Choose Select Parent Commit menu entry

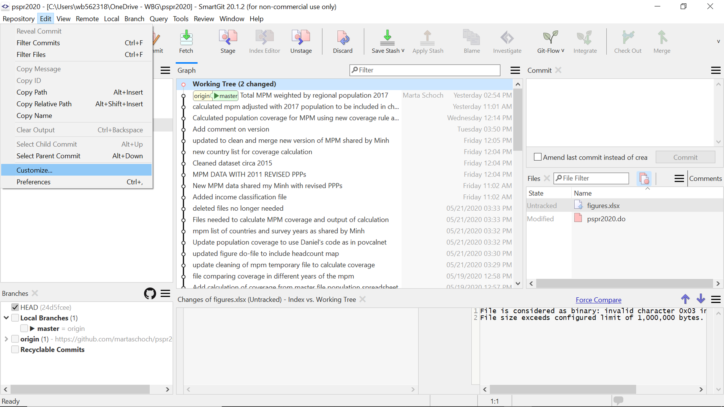(76, 156)
